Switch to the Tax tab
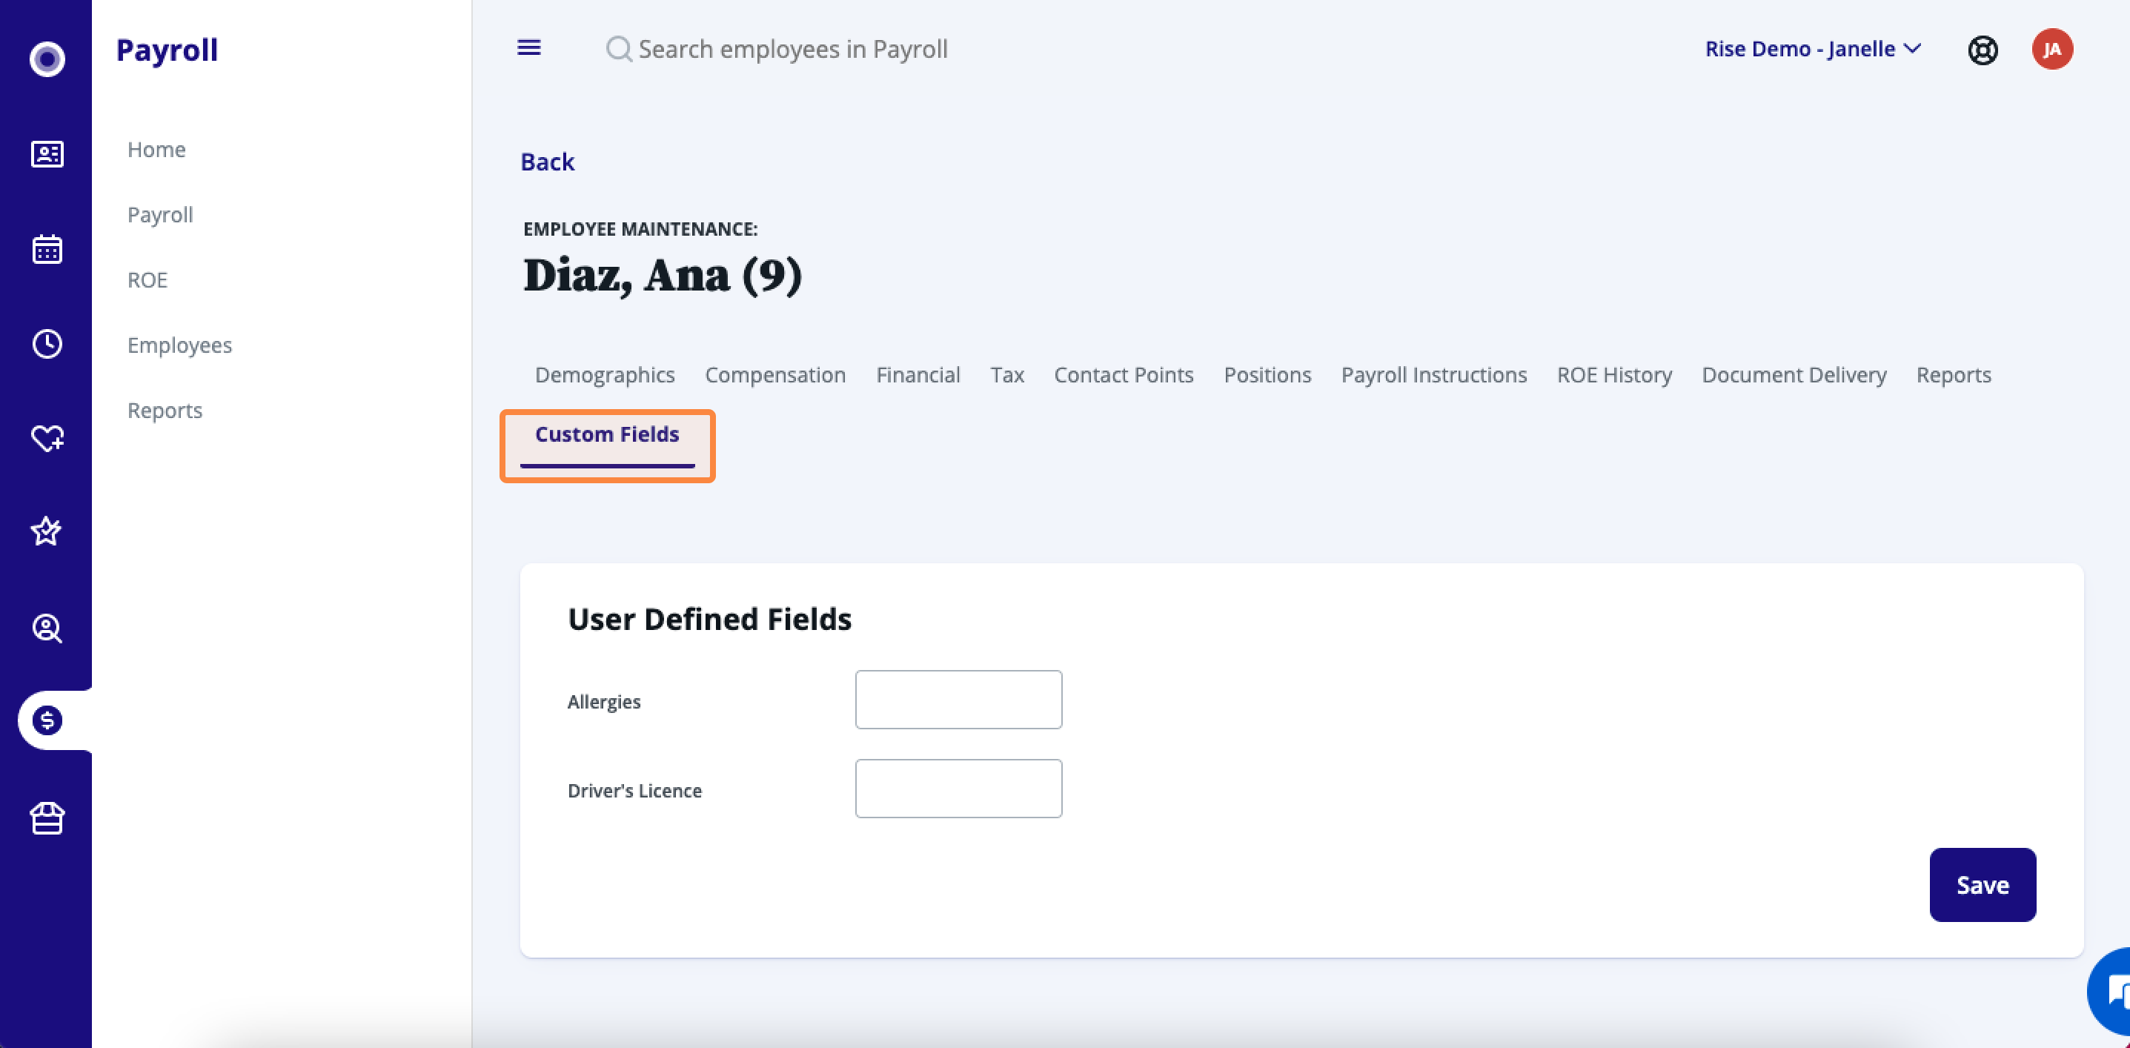The width and height of the screenshot is (2130, 1048). coord(1007,375)
